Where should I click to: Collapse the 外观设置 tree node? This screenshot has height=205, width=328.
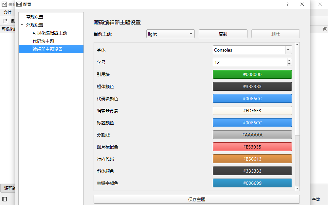22,24
